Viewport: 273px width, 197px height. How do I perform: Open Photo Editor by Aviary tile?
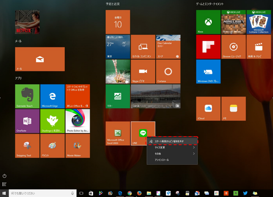78,121
